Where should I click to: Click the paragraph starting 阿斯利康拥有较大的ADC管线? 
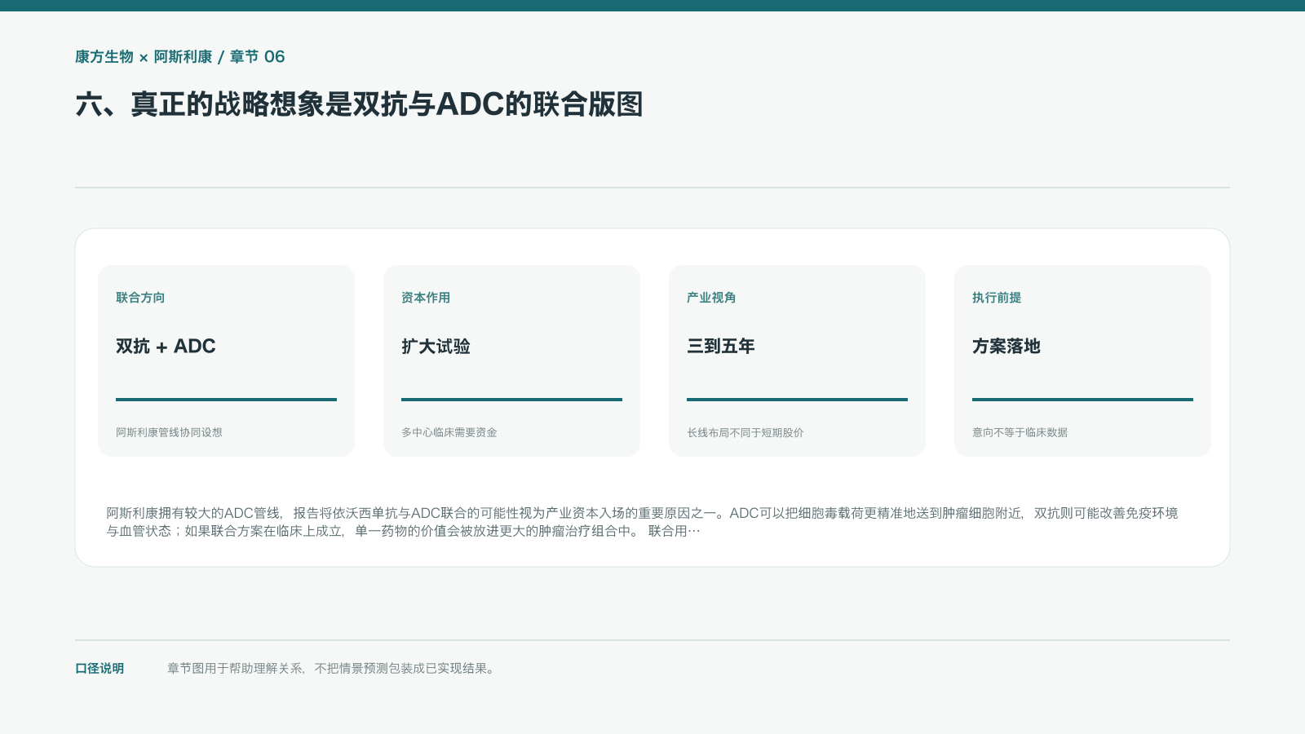[x=642, y=522]
